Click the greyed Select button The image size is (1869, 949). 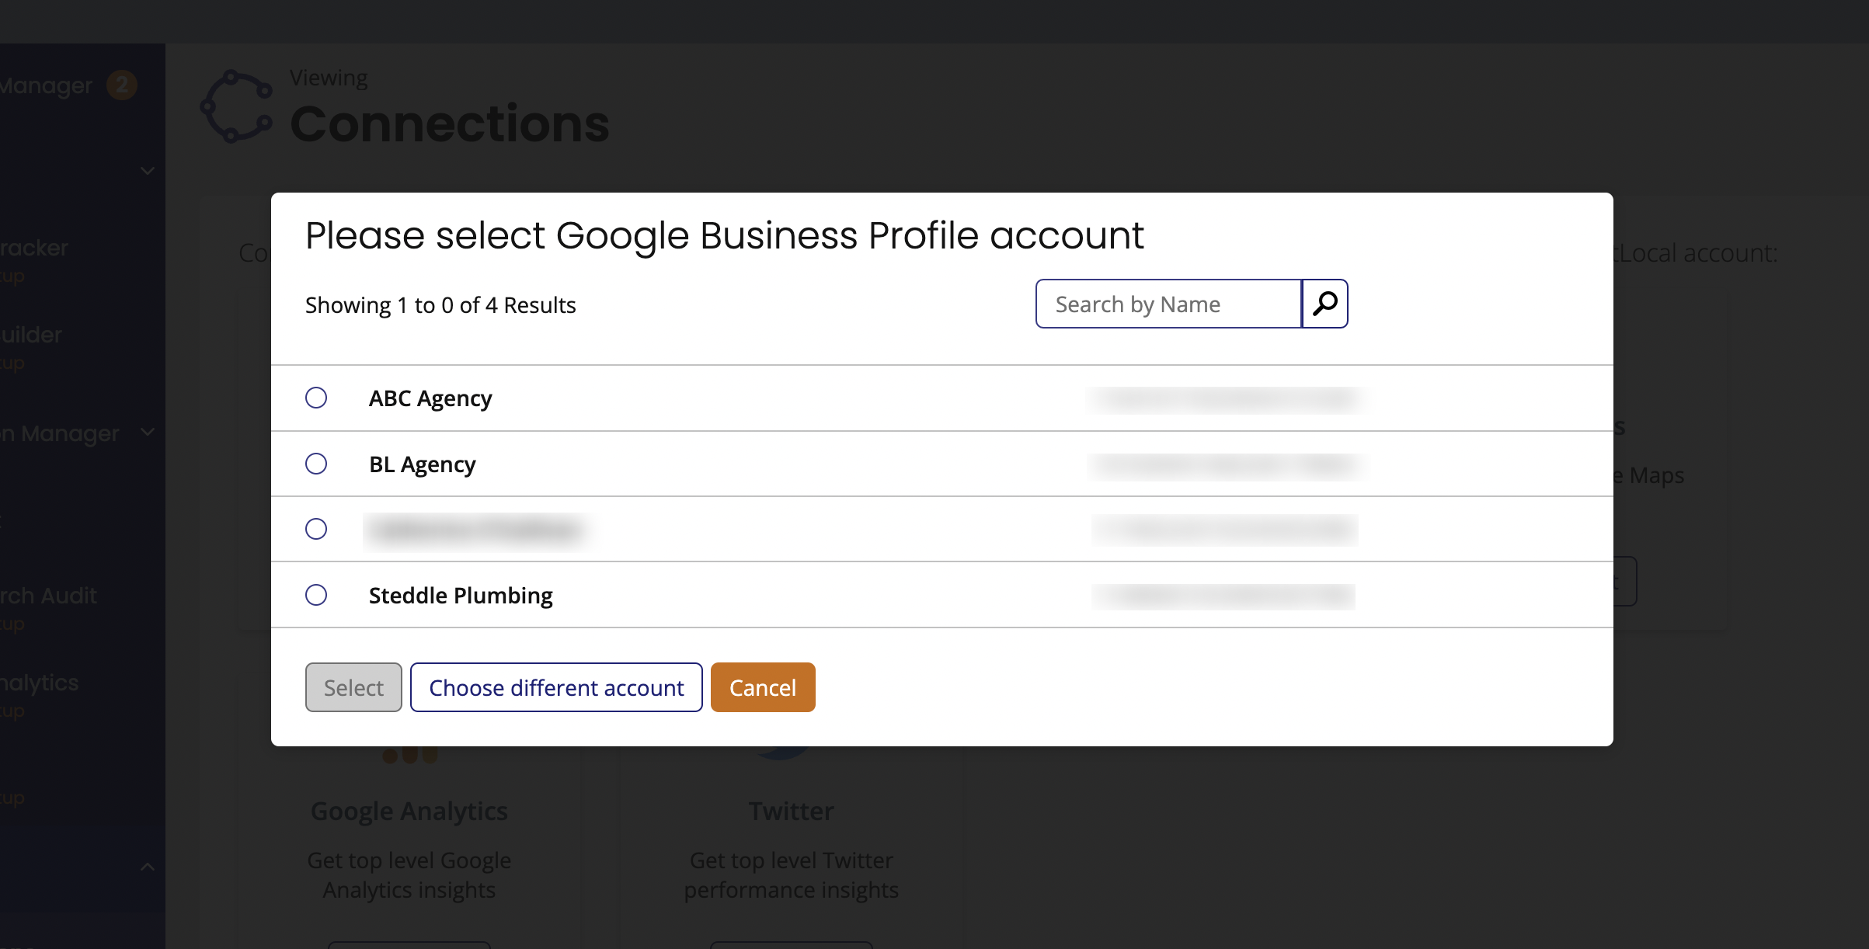click(353, 687)
